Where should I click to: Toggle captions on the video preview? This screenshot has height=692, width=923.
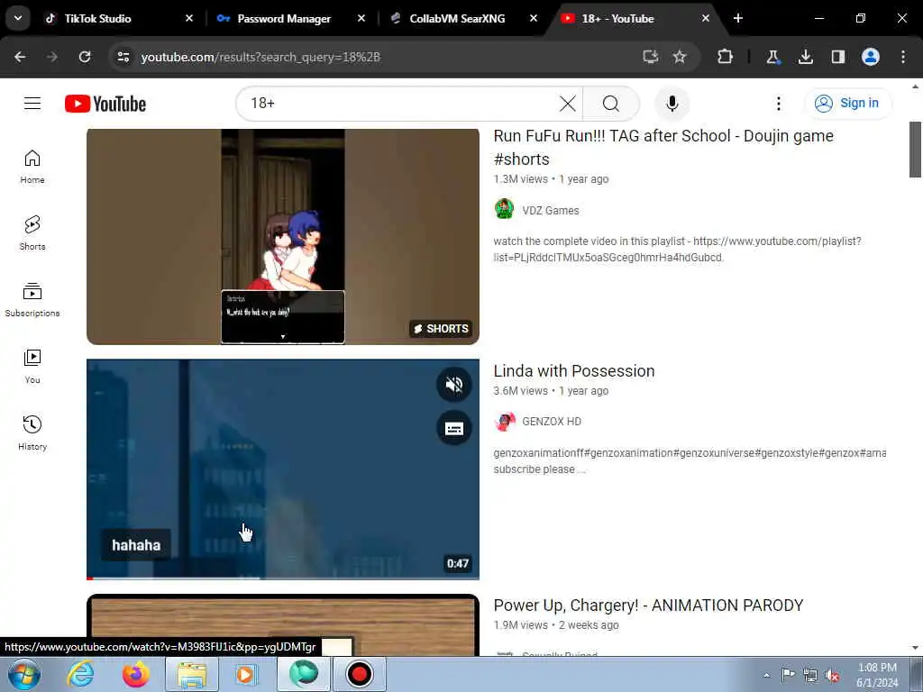pos(454,429)
